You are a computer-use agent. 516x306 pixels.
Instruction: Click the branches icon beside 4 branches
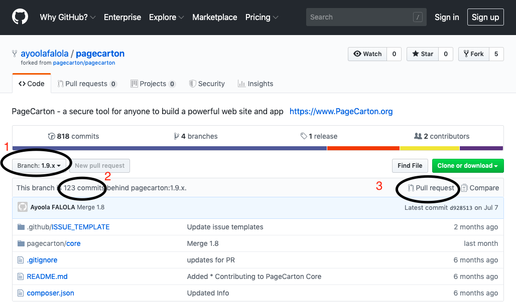(x=176, y=136)
